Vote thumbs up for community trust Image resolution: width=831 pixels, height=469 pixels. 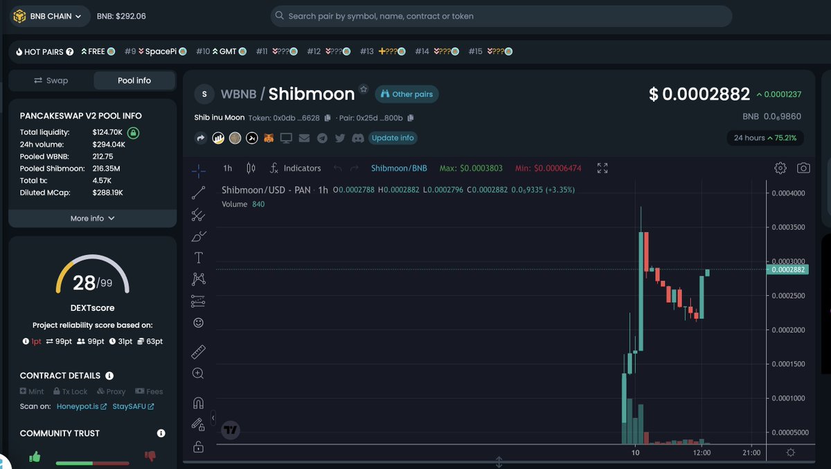tap(35, 457)
